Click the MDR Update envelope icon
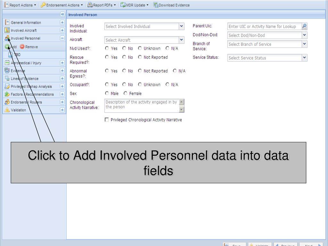The height and width of the screenshot is (246, 328). click(123, 5)
